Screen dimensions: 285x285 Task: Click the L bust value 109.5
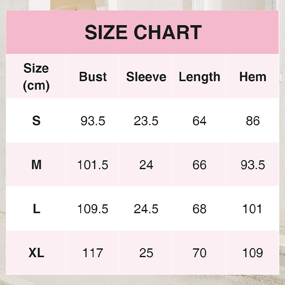[x=93, y=209]
